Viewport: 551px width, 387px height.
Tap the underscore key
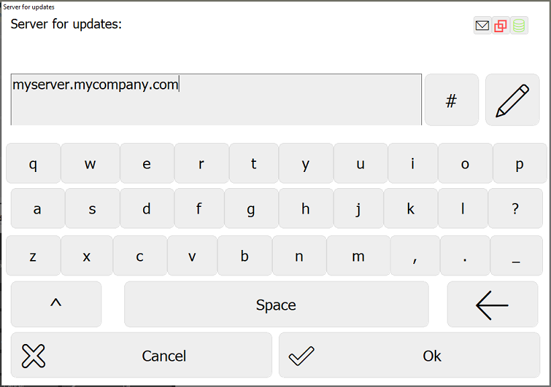[516, 255]
